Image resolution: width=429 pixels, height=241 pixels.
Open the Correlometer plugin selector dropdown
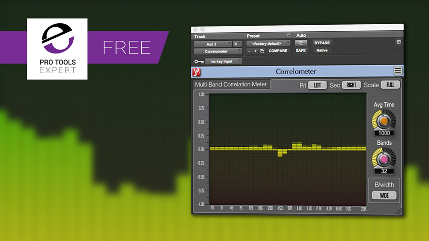pos(218,51)
